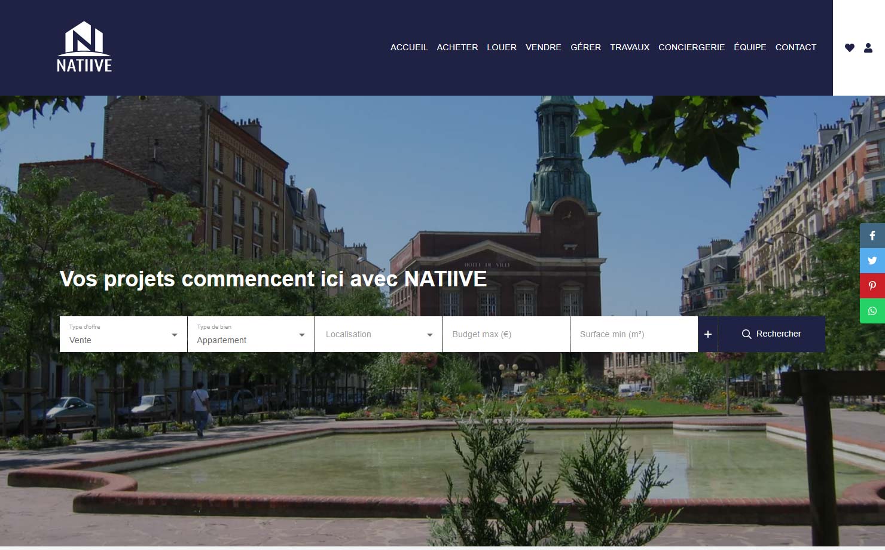Expand the Localisation dropdown

[379, 334]
